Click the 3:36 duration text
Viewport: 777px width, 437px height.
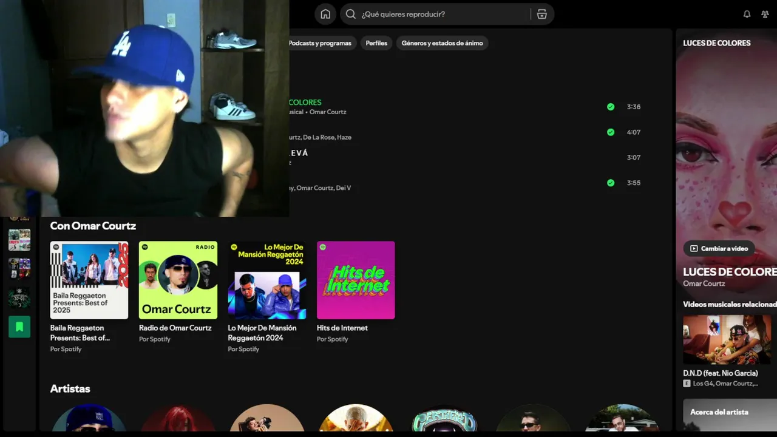[634, 107]
